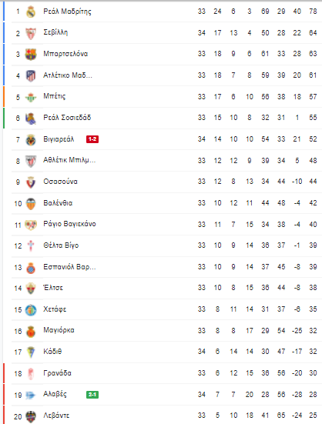Click the Betis club crest

click(31, 97)
